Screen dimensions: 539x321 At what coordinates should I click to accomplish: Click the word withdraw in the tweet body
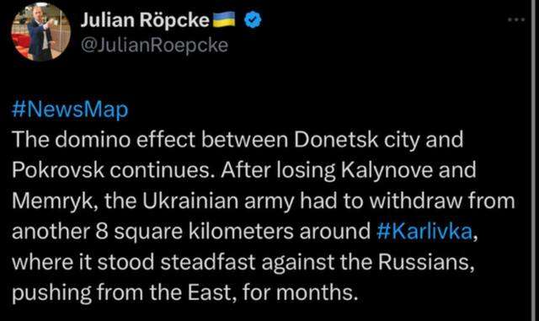(x=415, y=201)
